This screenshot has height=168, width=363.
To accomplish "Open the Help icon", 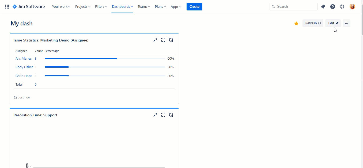I will [333, 6].
